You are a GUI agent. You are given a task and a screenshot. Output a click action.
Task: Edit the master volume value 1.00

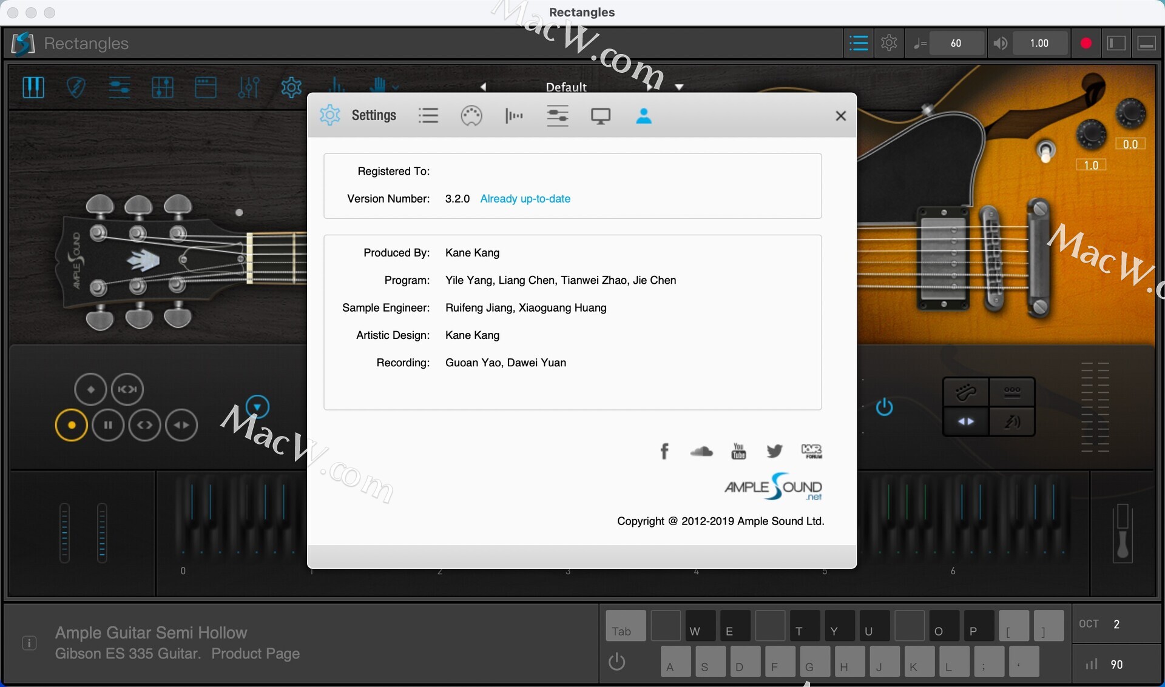[1039, 43]
